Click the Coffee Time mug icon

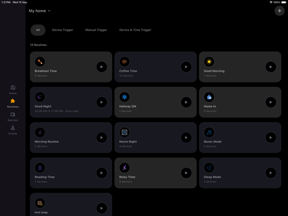coord(124,62)
